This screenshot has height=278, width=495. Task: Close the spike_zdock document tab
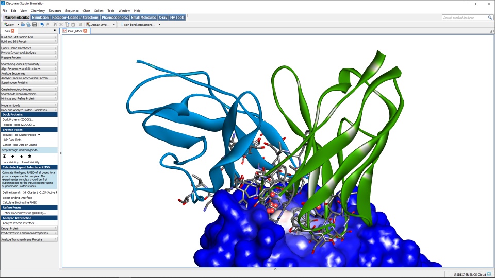click(x=85, y=31)
